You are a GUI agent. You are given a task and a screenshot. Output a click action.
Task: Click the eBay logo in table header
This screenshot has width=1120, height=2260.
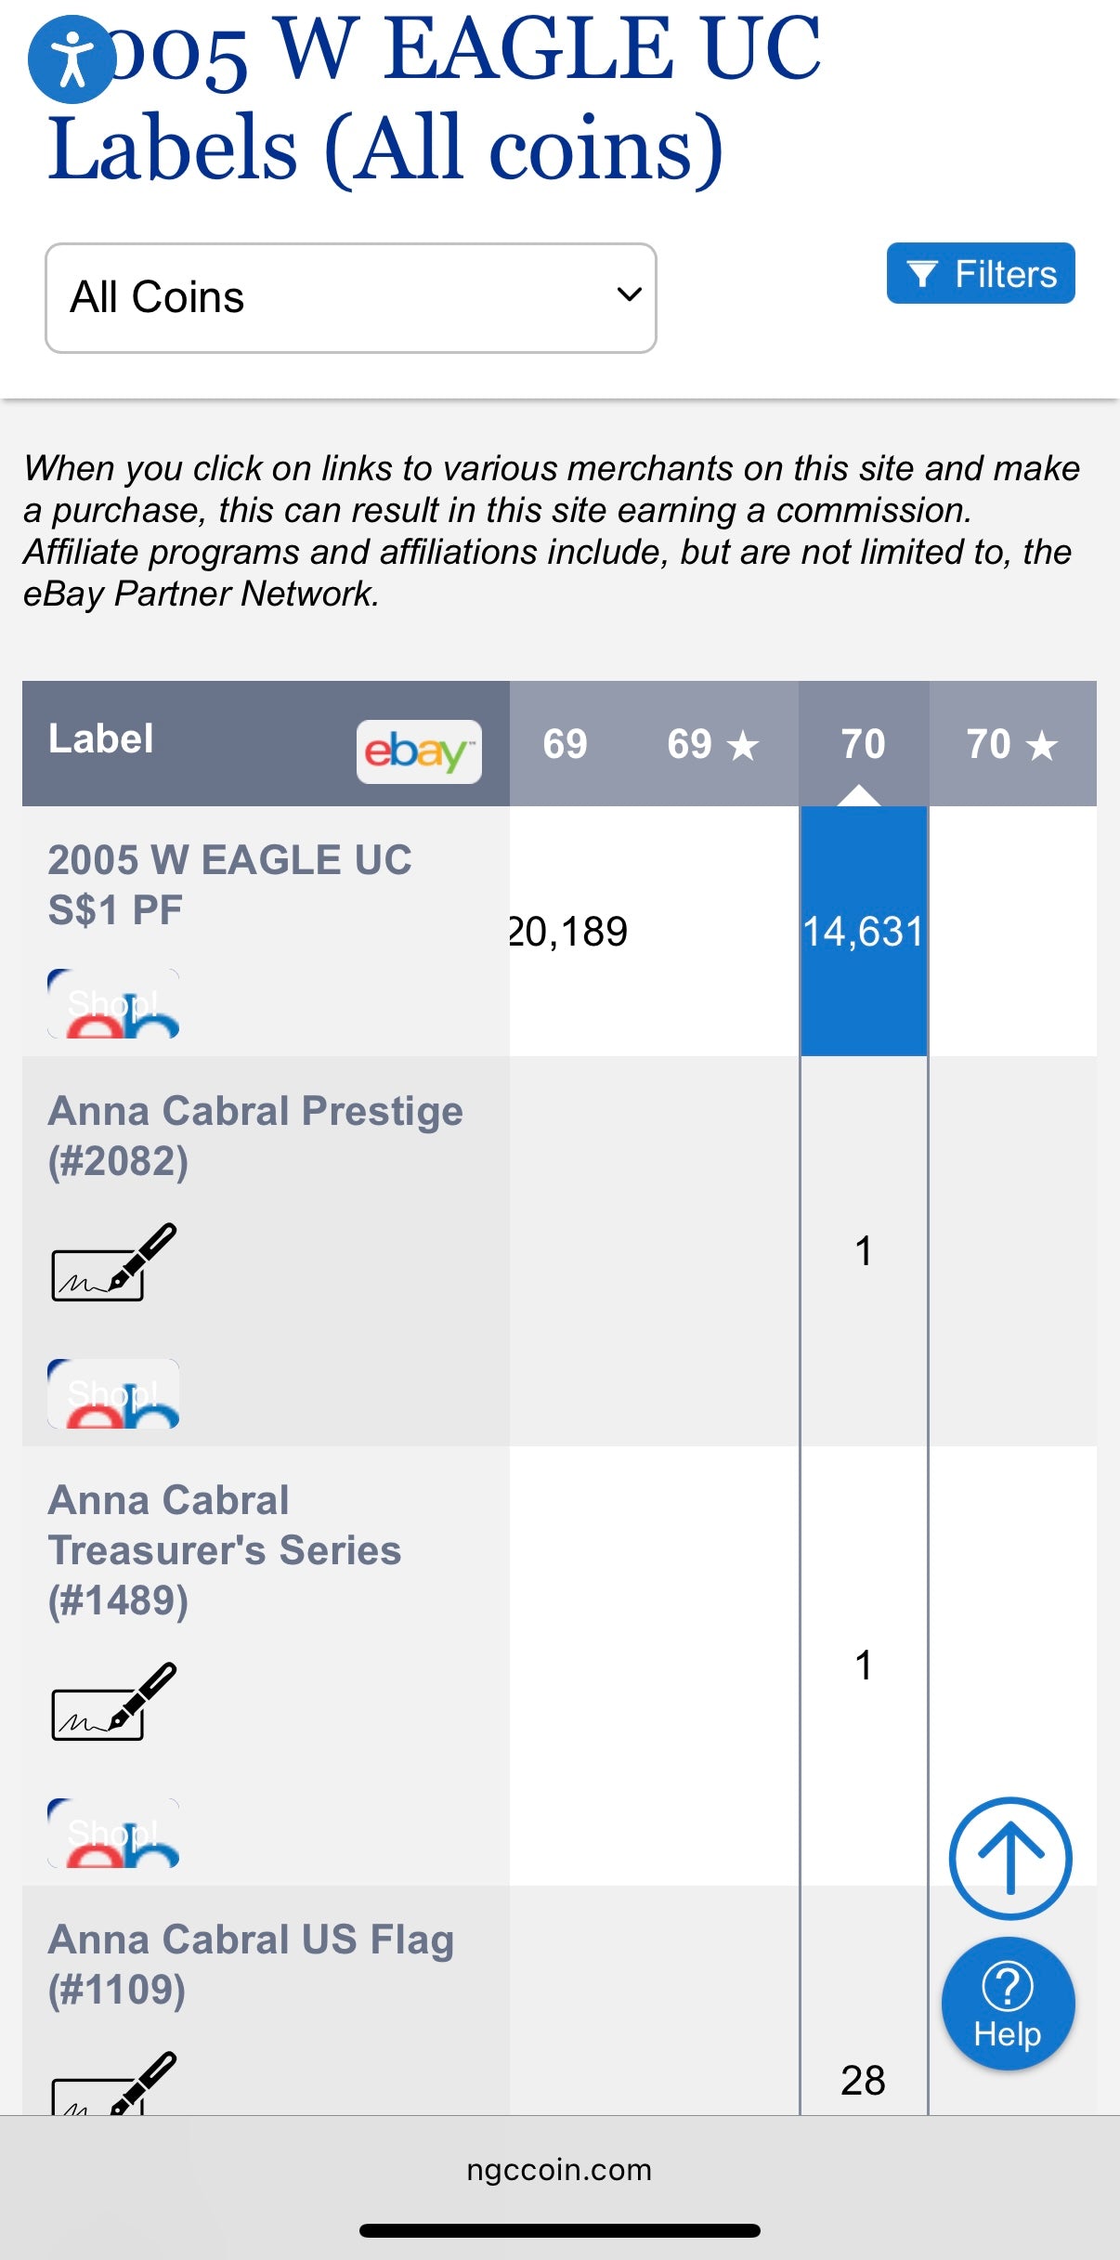point(418,751)
